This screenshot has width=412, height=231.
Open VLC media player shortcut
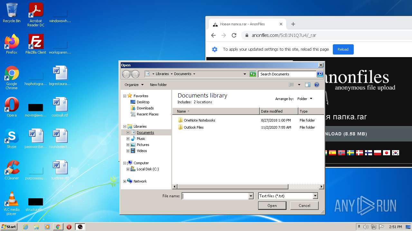tap(12, 203)
